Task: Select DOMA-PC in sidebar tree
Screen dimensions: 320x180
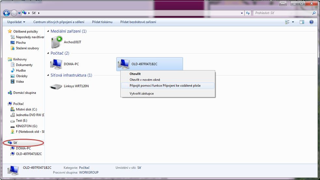Action: pos(21,148)
